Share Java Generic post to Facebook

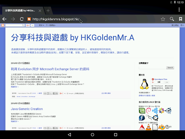pyautogui.click(x=54, y=128)
